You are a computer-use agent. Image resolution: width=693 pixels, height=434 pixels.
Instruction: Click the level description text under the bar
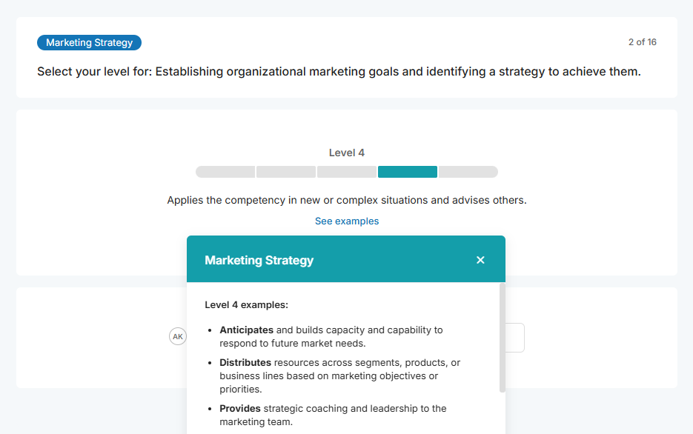click(347, 200)
